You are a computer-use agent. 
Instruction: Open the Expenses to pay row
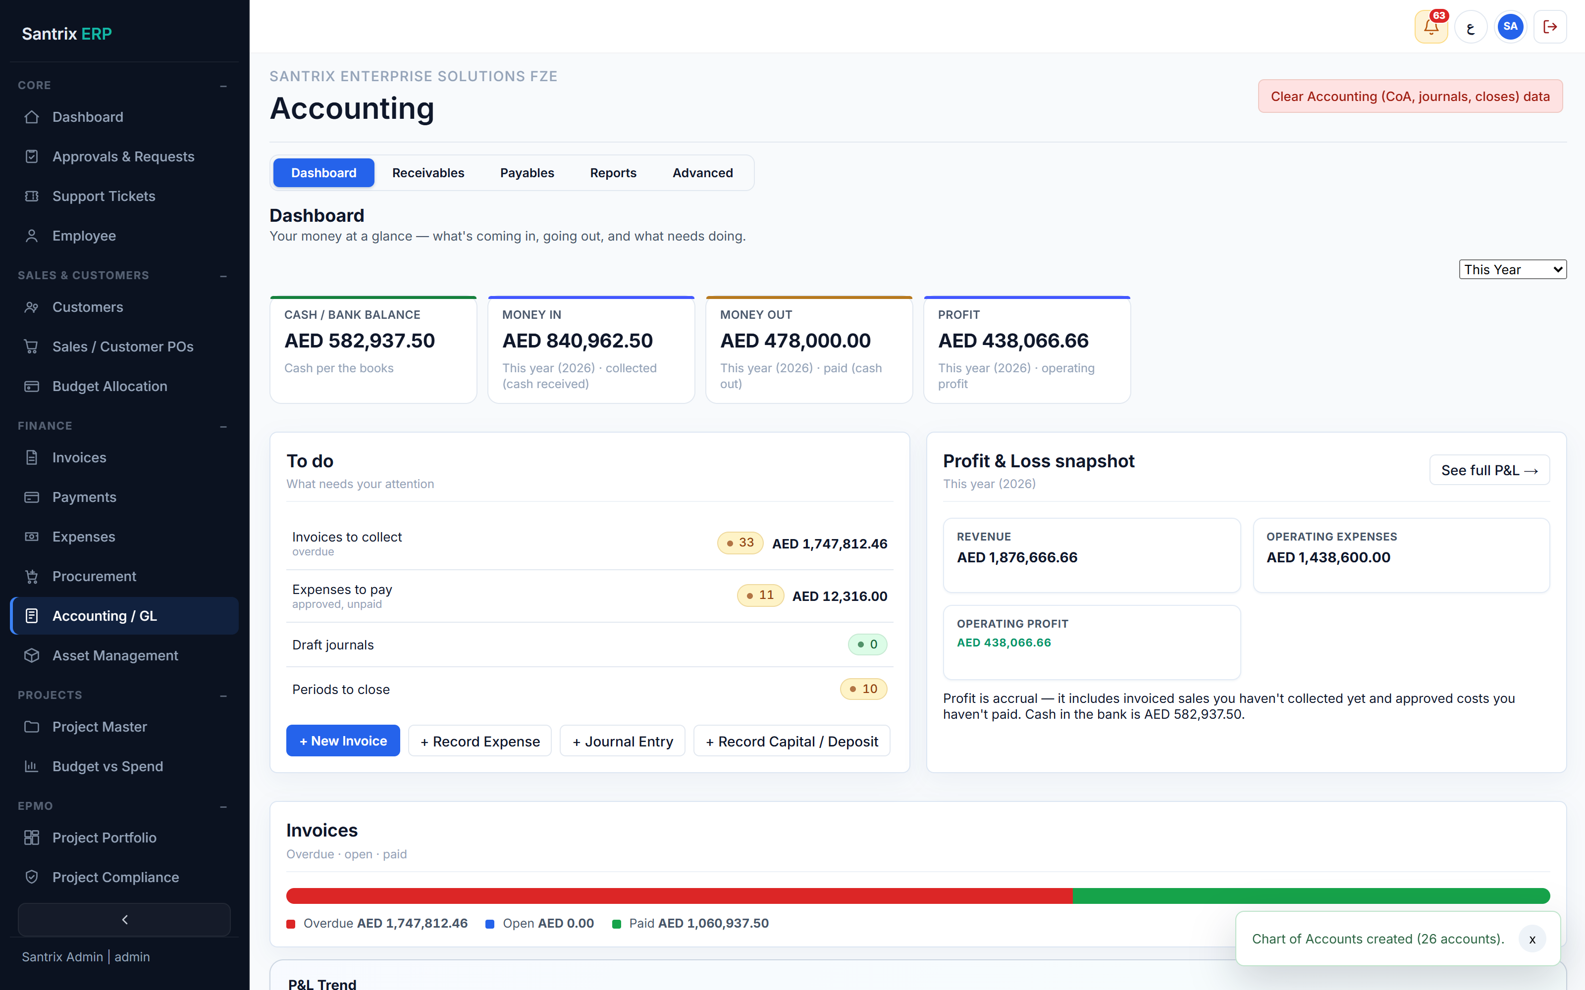click(x=589, y=596)
